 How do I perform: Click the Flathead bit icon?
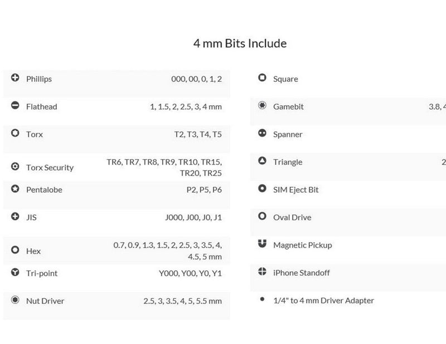(x=15, y=105)
